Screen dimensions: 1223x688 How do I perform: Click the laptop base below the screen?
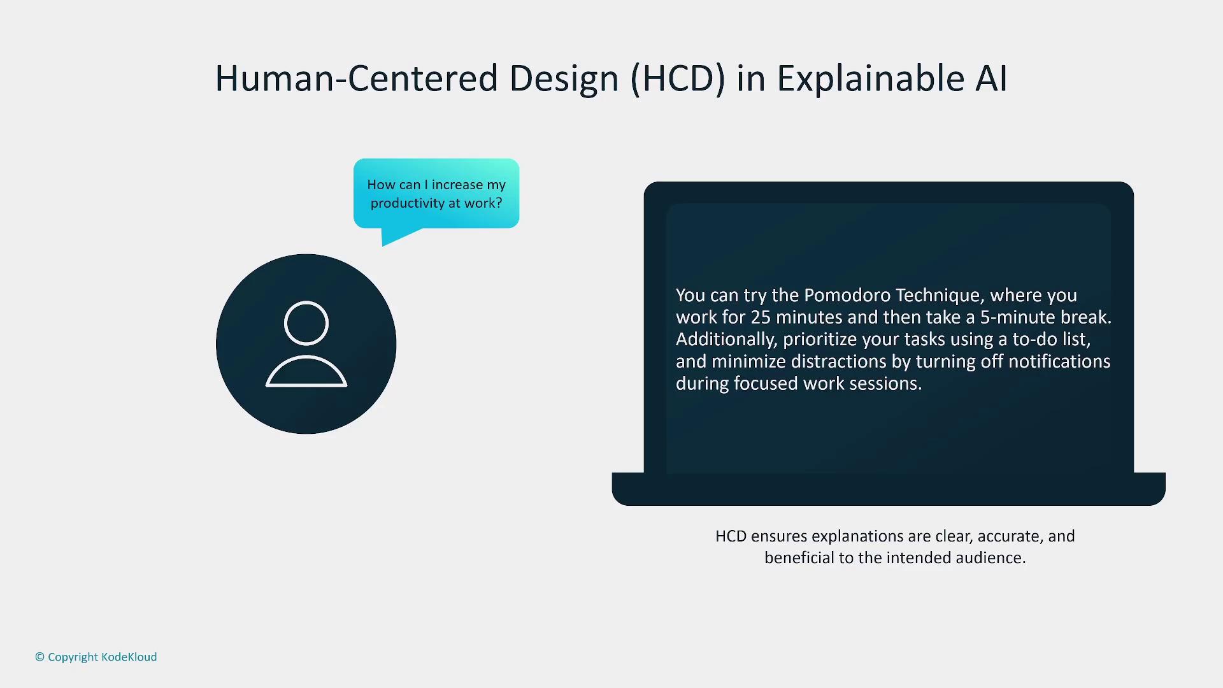[x=888, y=489]
